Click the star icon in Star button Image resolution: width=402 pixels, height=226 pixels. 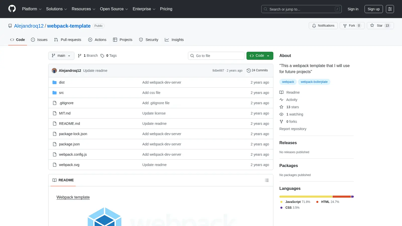372,25
